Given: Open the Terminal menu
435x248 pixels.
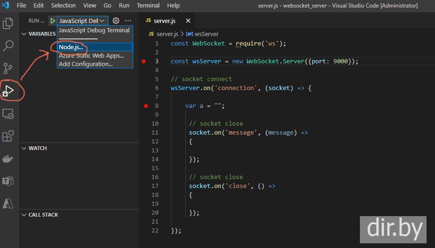Looking at the screenshot, I should [148, 5].
